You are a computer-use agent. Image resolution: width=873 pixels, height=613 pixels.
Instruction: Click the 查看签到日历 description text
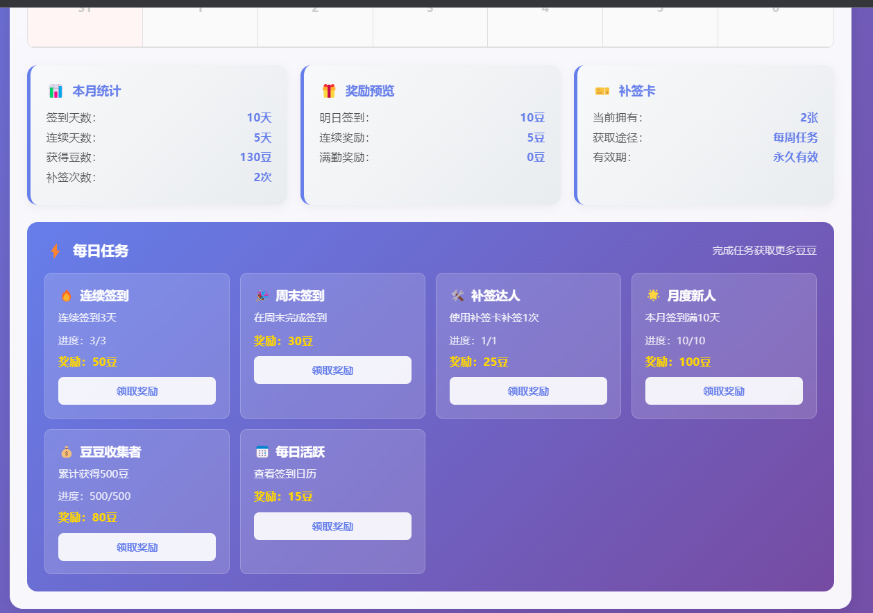(285, 474)
